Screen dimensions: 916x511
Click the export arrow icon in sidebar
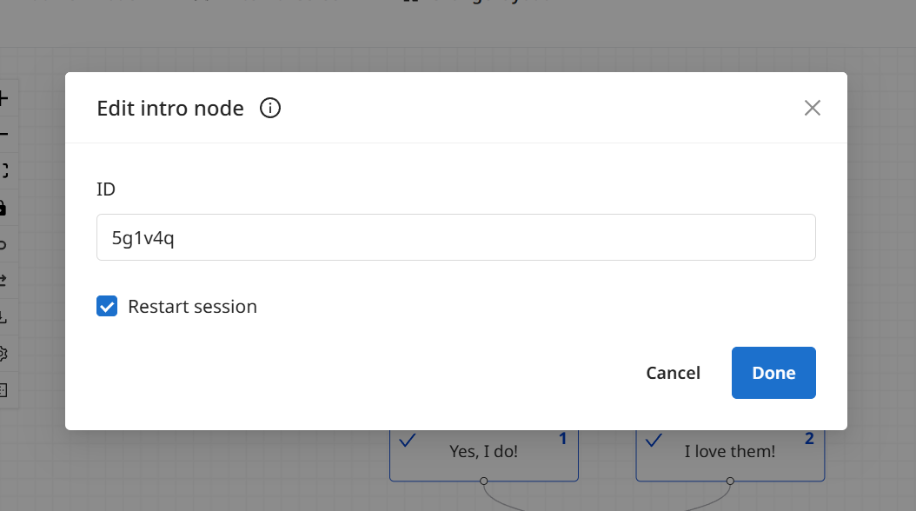[3, 281]
